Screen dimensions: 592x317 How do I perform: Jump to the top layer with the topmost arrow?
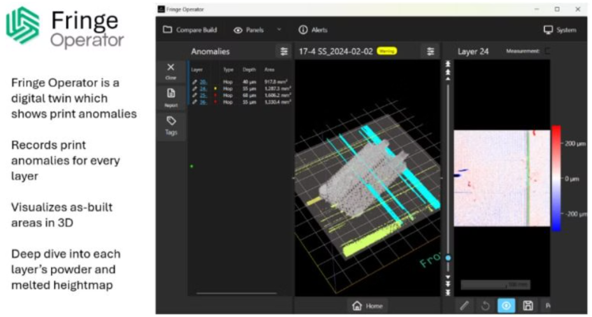448,64
